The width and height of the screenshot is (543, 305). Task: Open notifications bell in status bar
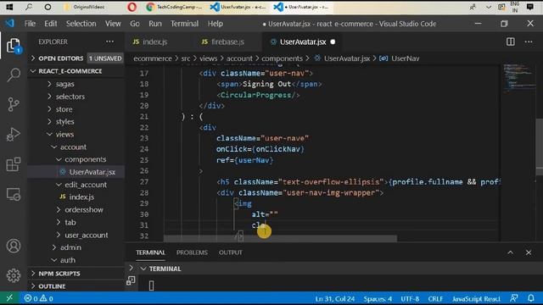(x=531, y=298)
